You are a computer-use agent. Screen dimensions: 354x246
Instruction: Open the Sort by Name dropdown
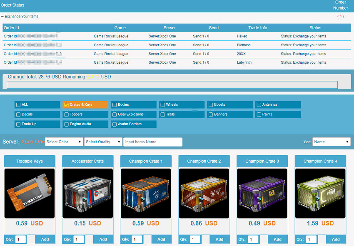coord(332,142)
